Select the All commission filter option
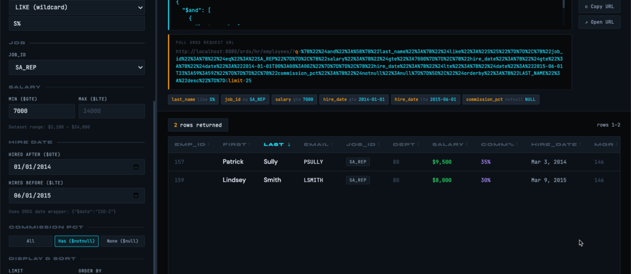 pos(30,241)
